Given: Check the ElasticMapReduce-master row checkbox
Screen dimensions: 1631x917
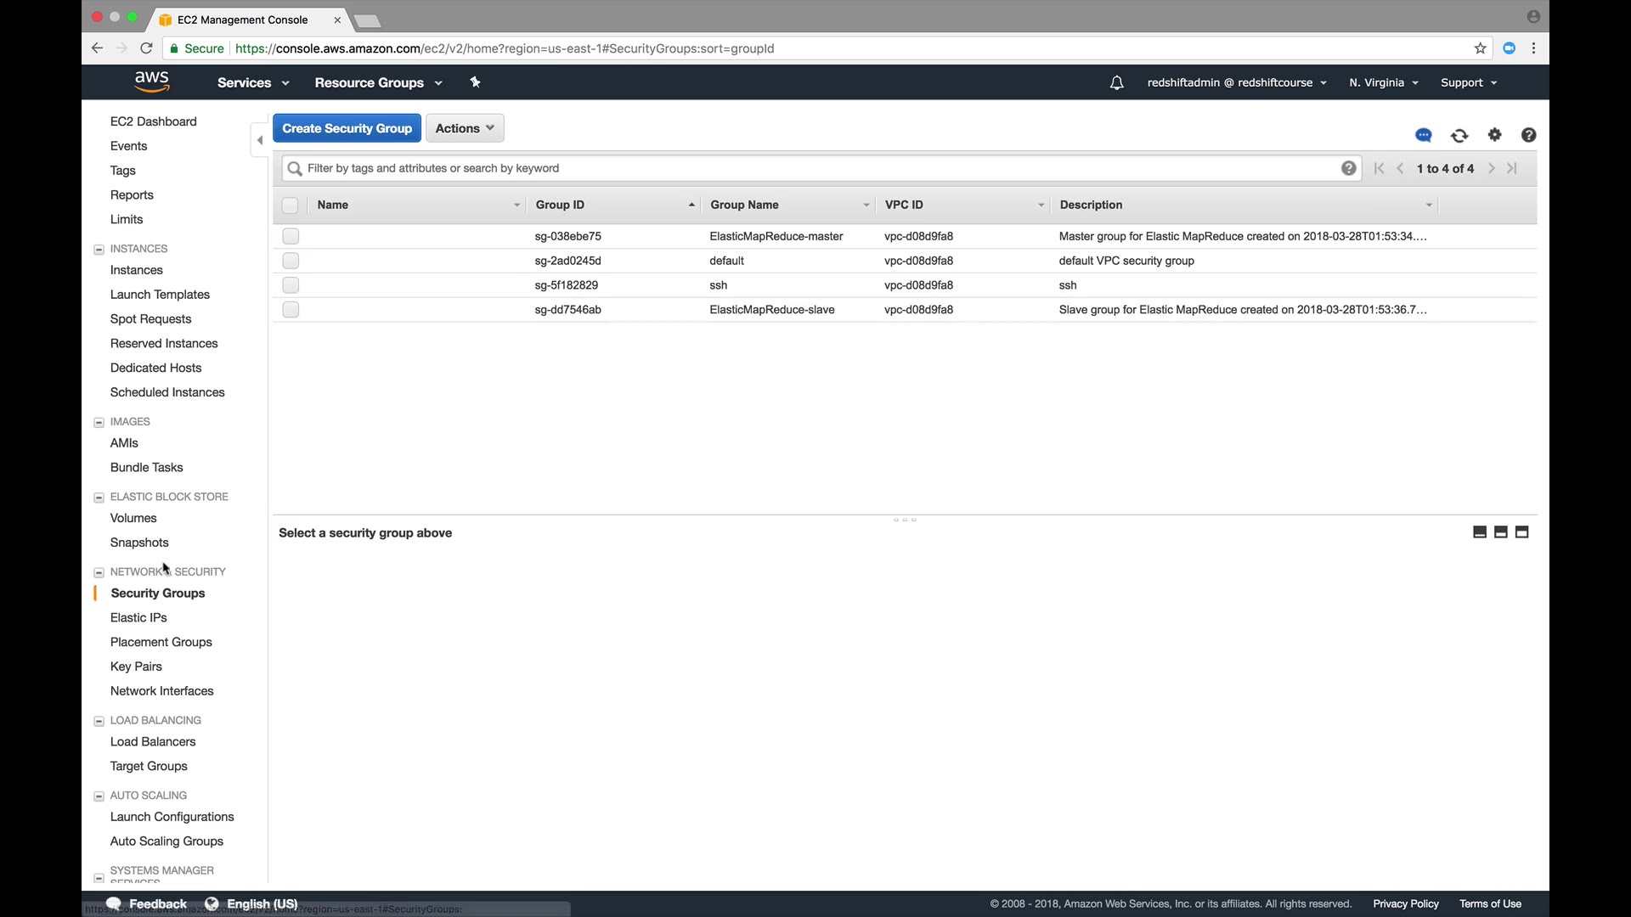Looking at the screenshot, I should pyautogui.click(x=291, y=236).
